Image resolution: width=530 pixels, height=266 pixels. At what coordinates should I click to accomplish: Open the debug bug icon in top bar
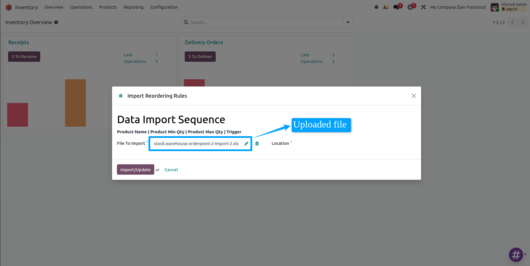click(x=376, y=7)
